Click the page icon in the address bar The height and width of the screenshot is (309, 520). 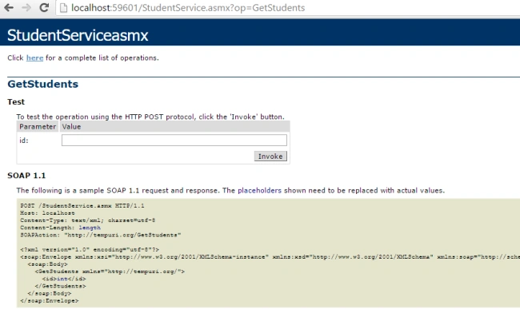63,8
